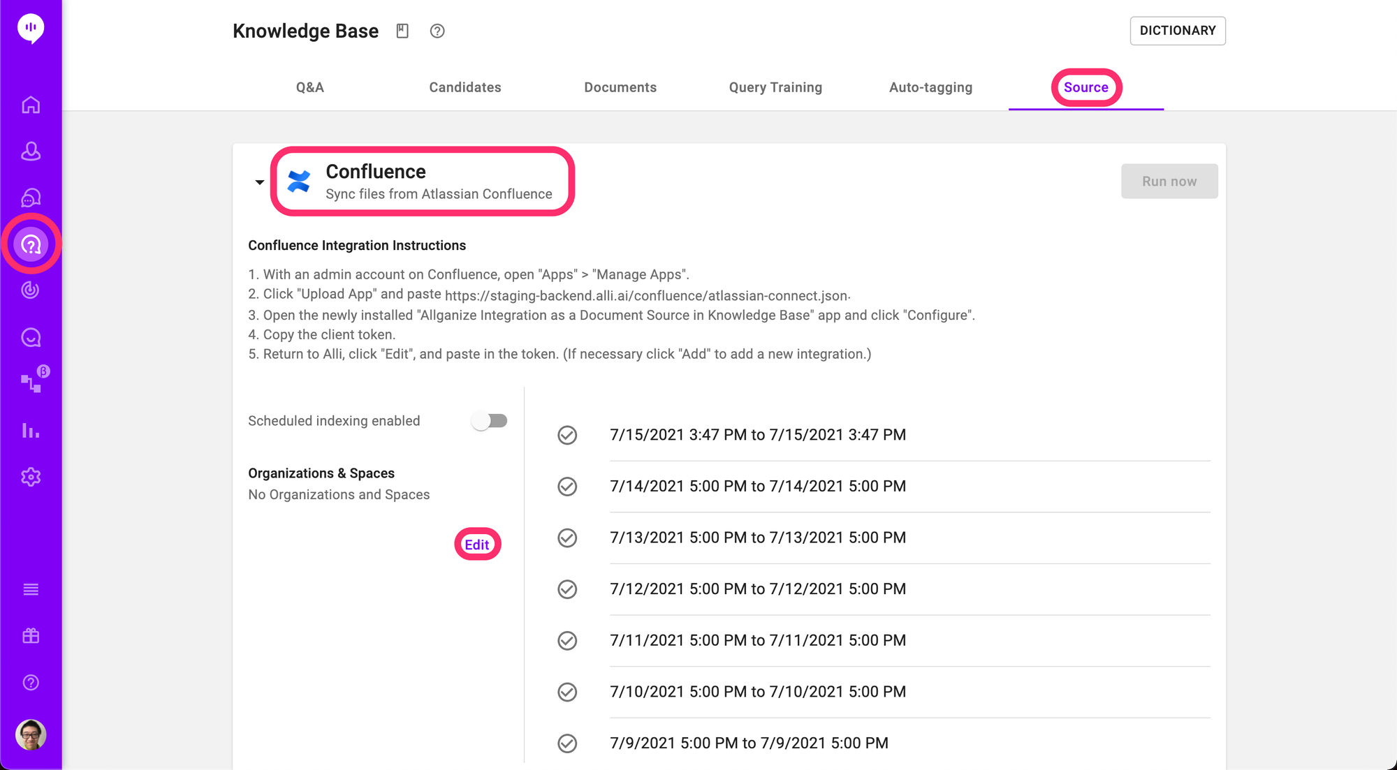The height and width of the screenshot is (770, 1397).
Task: Click Edit under Organizations & Spaces
Action: click(477, 545)
